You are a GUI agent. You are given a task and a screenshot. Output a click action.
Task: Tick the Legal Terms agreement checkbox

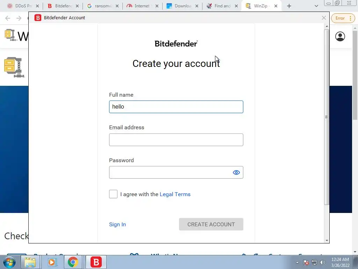pyautogui.click(x=113, y=194)
